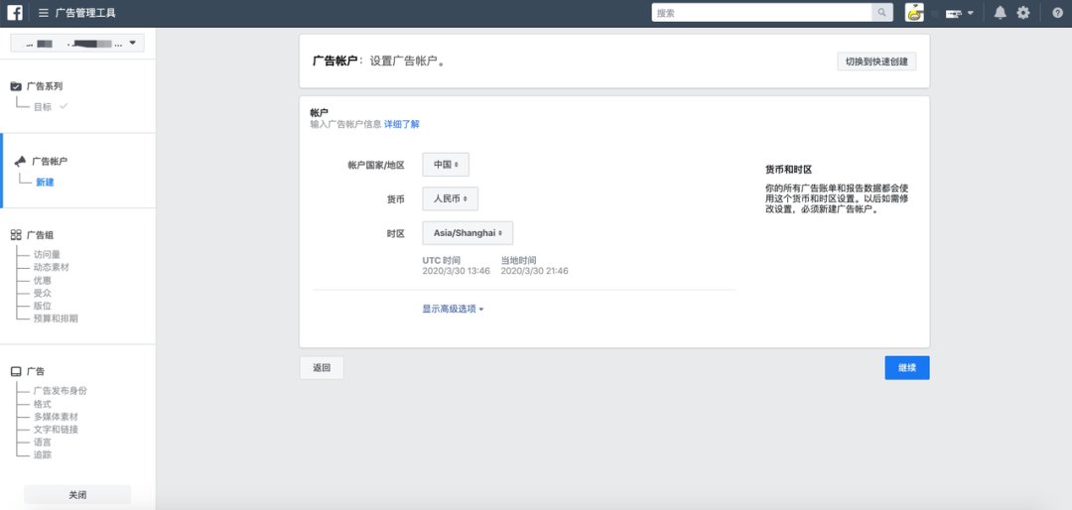The image size is (1072, 510).
Task: Select 文字和链接 in the sidebar
Action: pos(56,430)
